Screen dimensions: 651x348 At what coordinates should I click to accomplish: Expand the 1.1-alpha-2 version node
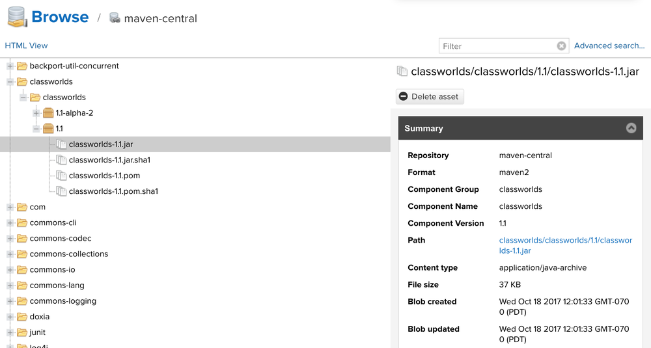(36, 113)
